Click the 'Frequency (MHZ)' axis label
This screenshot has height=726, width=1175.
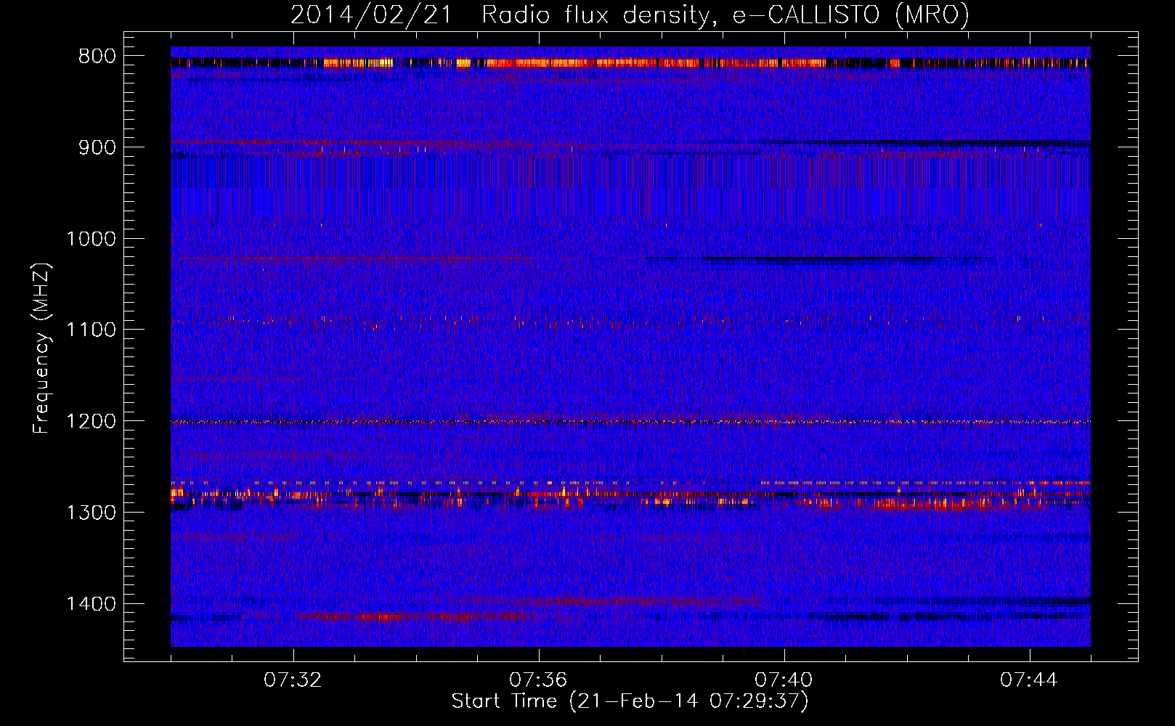coord(42,348)
